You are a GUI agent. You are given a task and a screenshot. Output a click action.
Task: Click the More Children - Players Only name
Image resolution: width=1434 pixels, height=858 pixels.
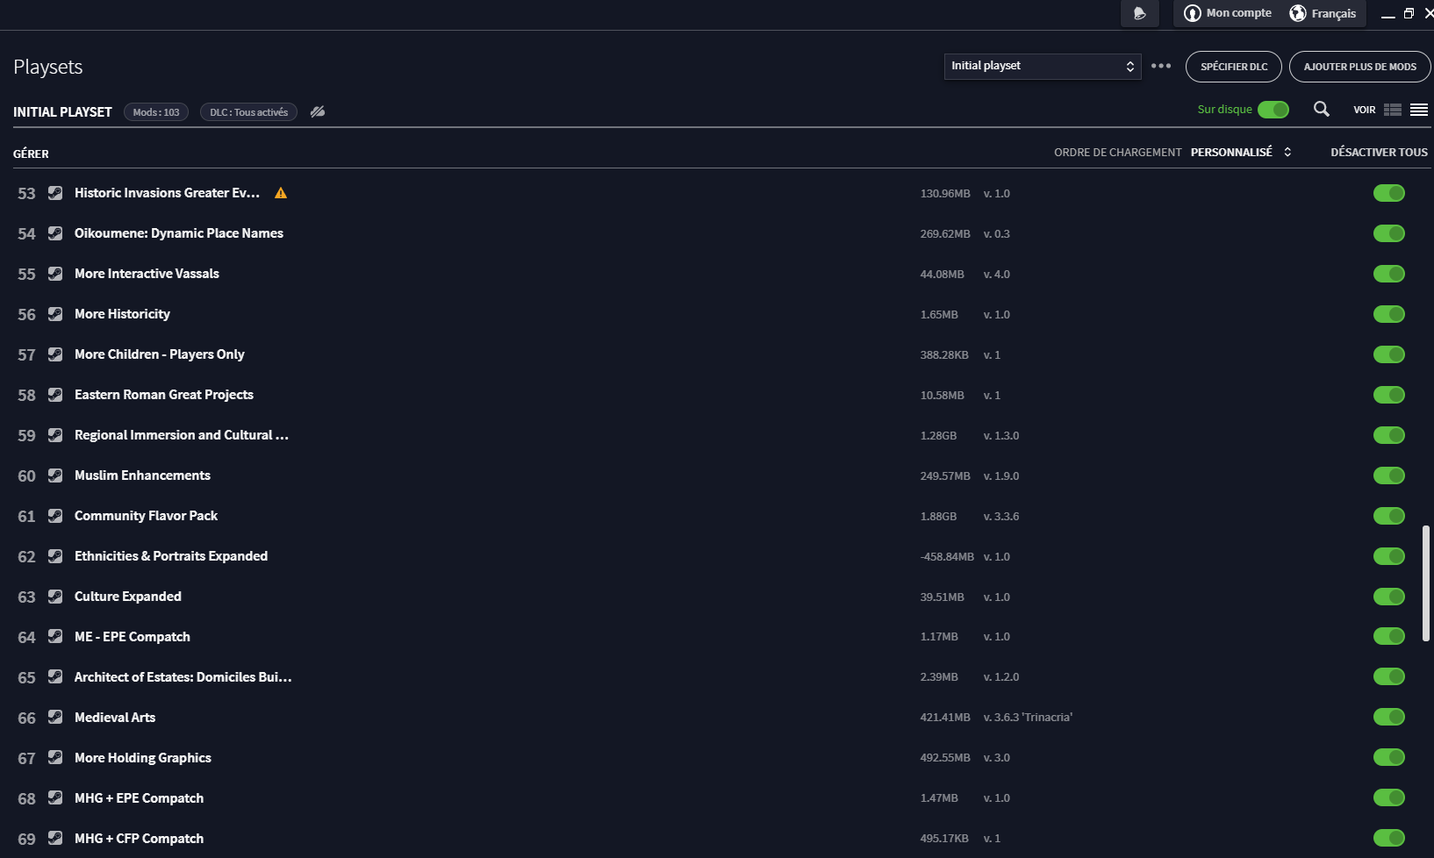(160, 354)
